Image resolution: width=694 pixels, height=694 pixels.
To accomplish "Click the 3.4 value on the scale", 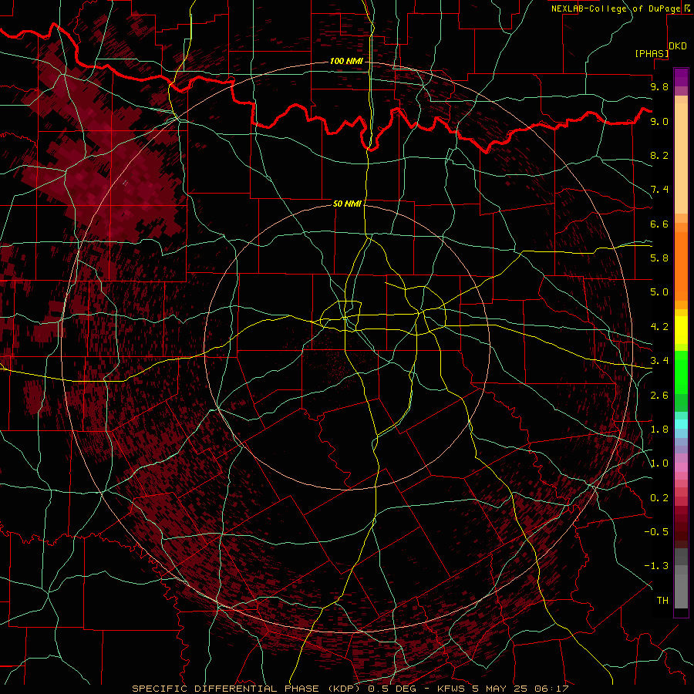I will [659, 361].
